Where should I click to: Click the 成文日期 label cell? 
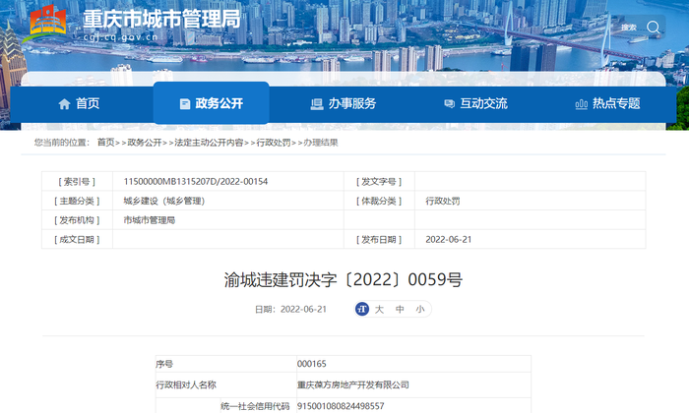(77, 240)
